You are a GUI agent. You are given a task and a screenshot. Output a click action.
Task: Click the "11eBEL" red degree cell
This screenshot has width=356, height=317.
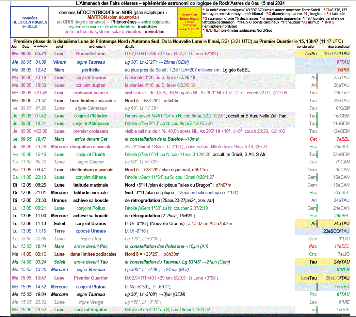pyautogui.click(x=342, y=247)
